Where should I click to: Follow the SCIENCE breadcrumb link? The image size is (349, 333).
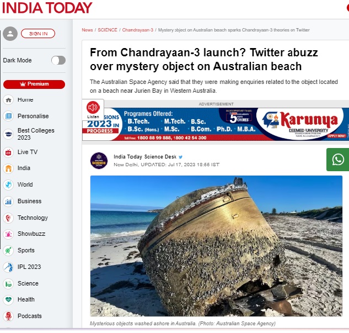tap(108, 30)
